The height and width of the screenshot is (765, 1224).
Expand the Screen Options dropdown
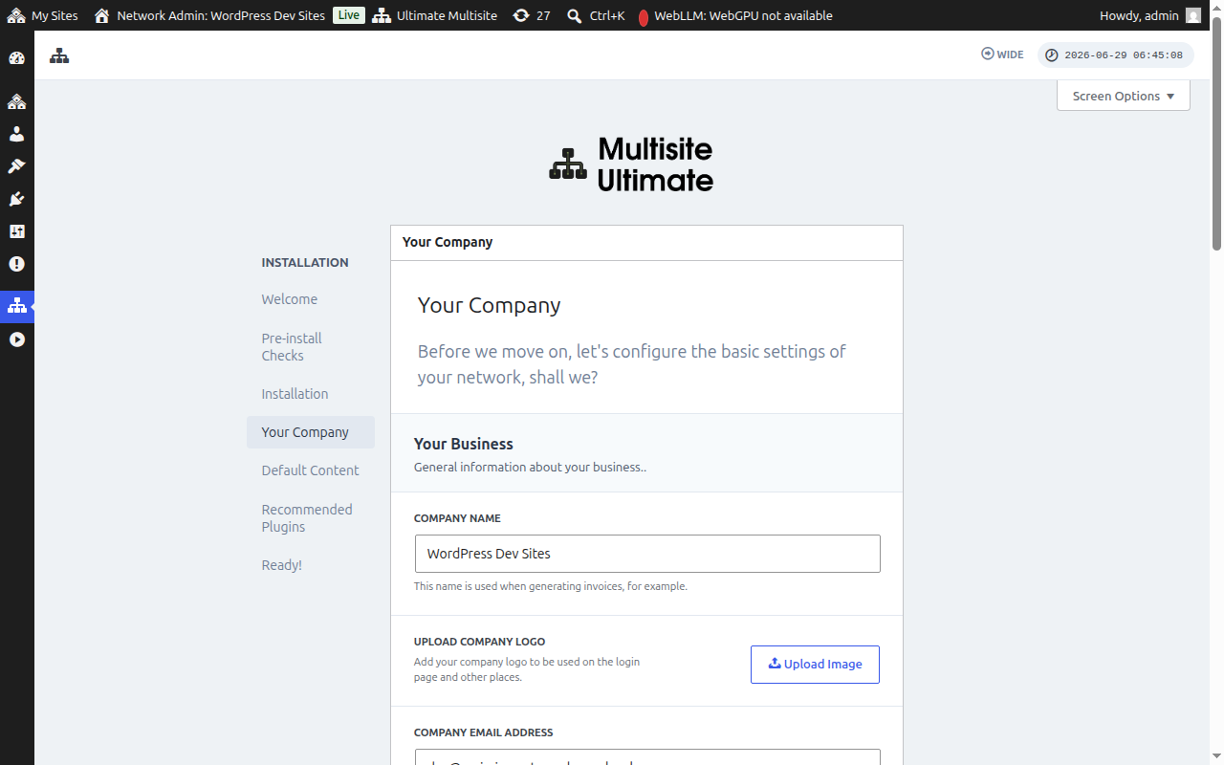(1124, 96)
